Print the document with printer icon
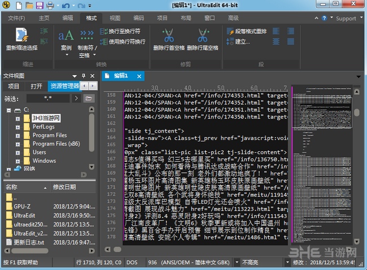This screenshot has width=367, height=270. [50, 5]
